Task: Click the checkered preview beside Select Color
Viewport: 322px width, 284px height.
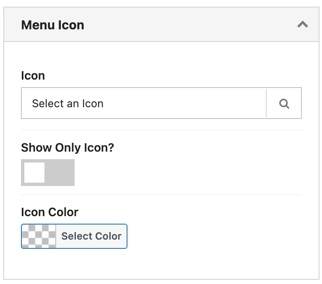Action: (39, 236)
